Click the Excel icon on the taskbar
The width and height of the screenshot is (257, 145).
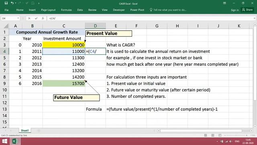pos(15,141)
